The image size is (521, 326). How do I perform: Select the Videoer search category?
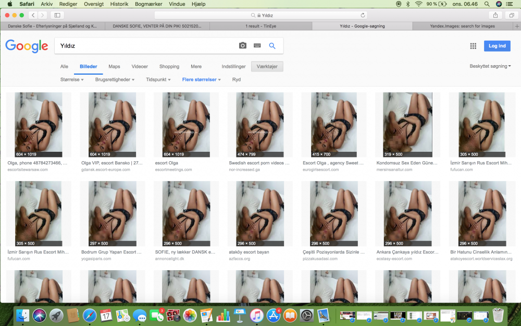tap(140, 67)
